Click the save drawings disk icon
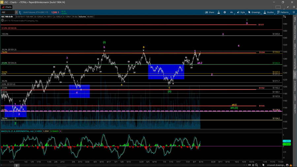This screenshot has height=167, width=297. tap(287, 165)
